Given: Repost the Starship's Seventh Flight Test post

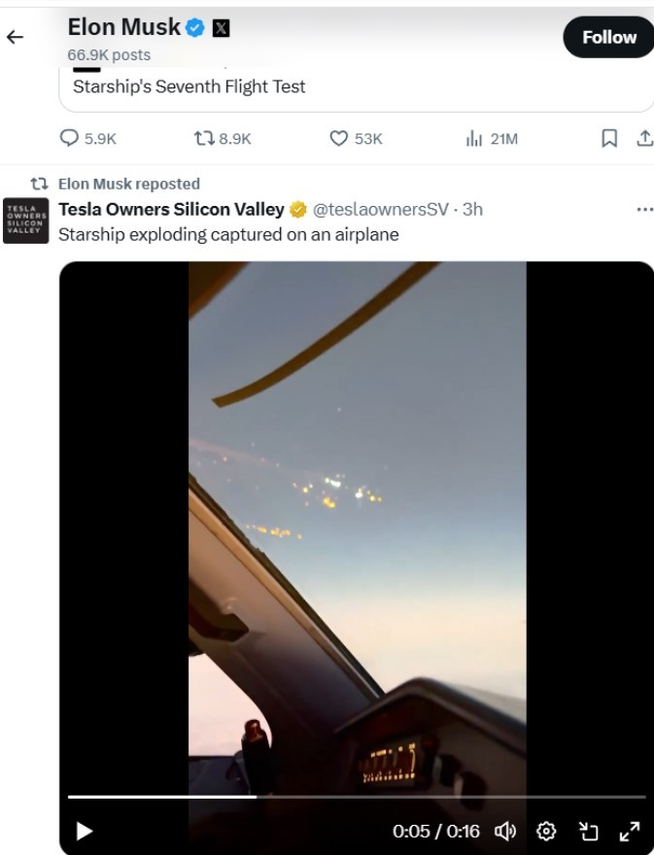Looking at the screenshot, I should coord(204,139).
